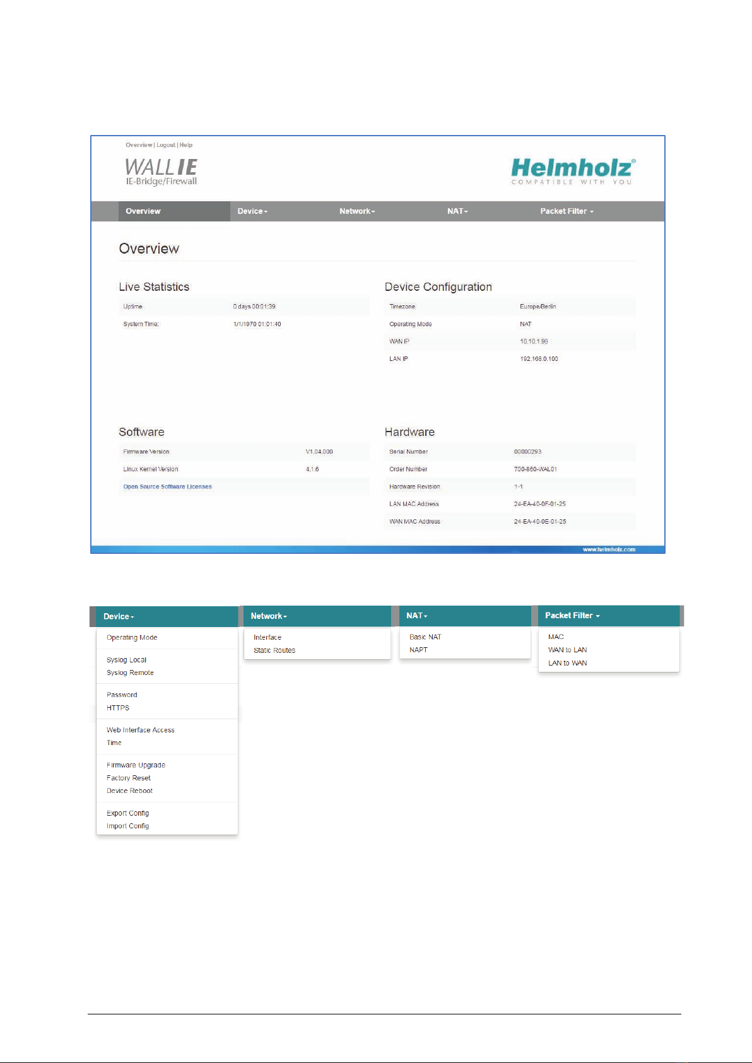
Task: Click the LAN IP value 192.168.0.100
Action: (x=539, y=359)
